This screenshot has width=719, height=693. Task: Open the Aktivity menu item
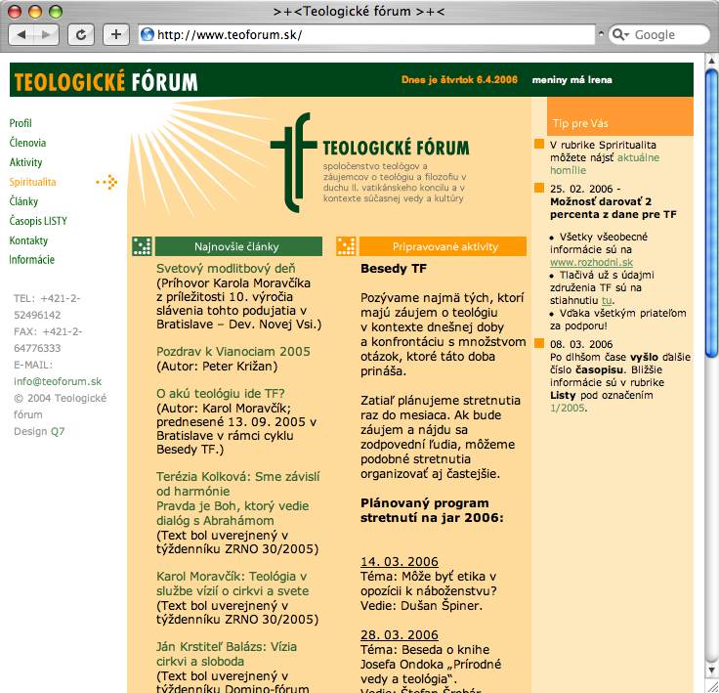(x=25, y=162)
